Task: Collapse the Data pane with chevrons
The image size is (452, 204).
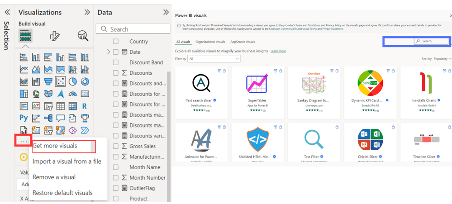Action: click(166, 12)
